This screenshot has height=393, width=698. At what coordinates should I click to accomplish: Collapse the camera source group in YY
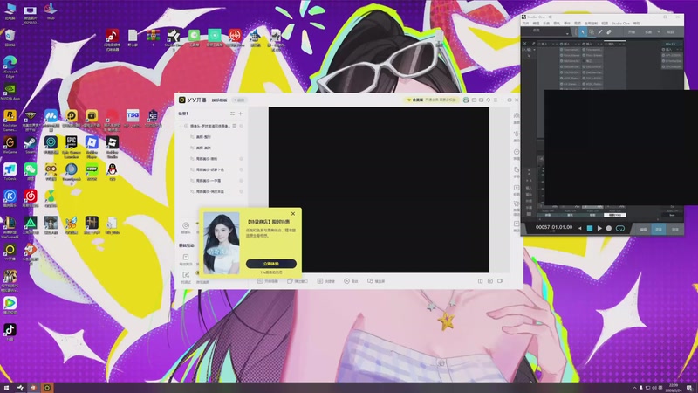pos(181,126)
